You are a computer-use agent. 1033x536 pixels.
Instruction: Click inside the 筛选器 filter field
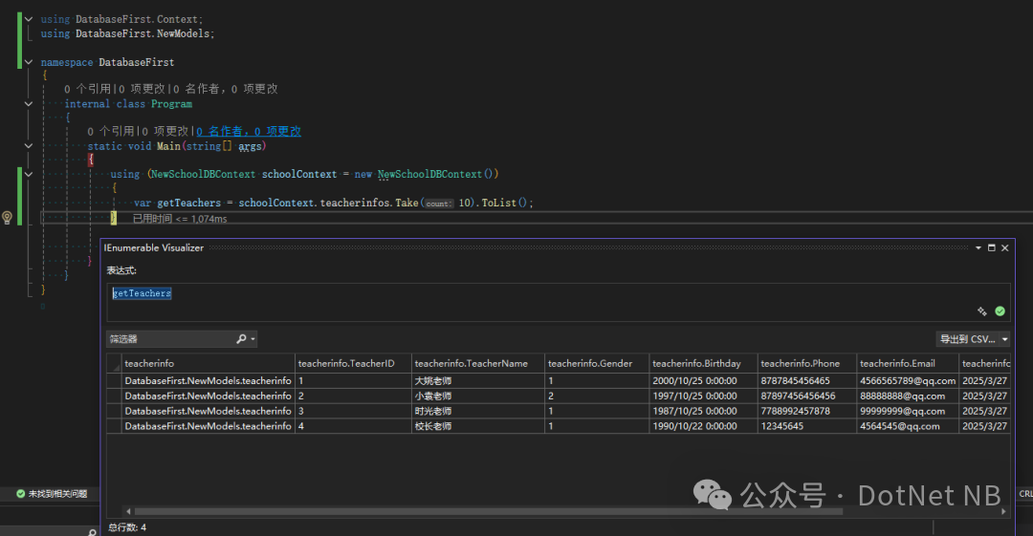170,339
